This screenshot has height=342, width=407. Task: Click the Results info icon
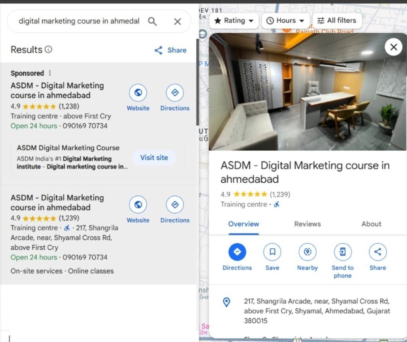(x=48, y=49)
